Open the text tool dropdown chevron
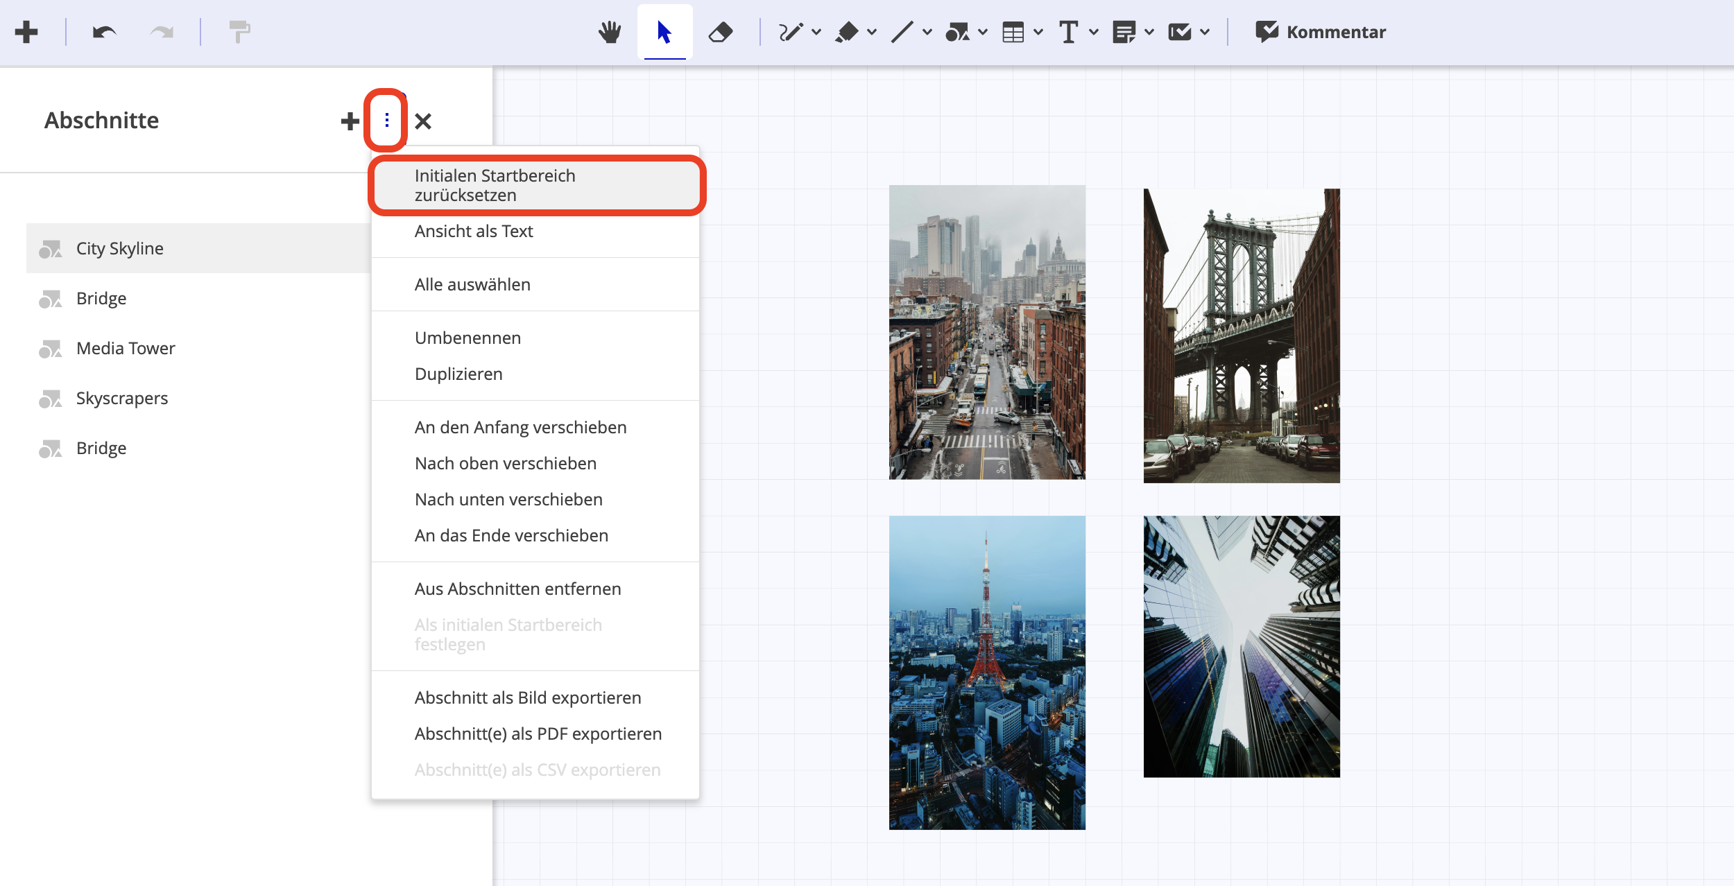This screenshot has width=1734, height=886. [x=1094, y=31]
